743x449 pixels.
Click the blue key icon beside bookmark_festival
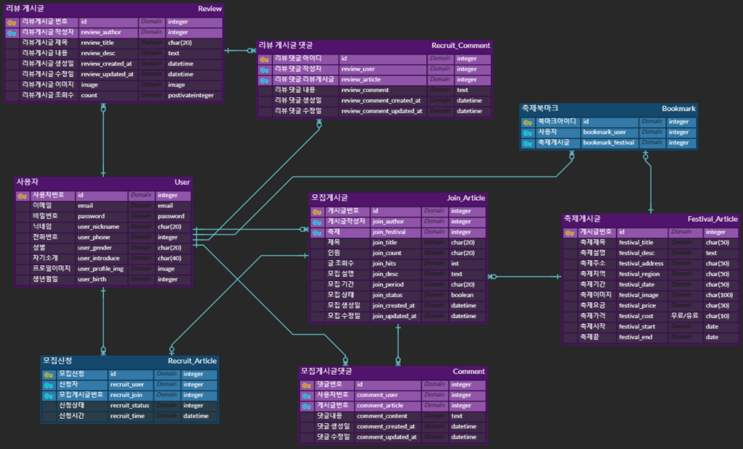pyautogui.click(x=527, y=143)
